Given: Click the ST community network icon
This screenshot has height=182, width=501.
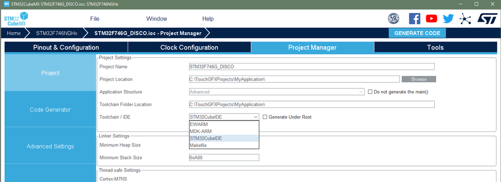Looking at the screenshot, I should (x=465, y=19).
